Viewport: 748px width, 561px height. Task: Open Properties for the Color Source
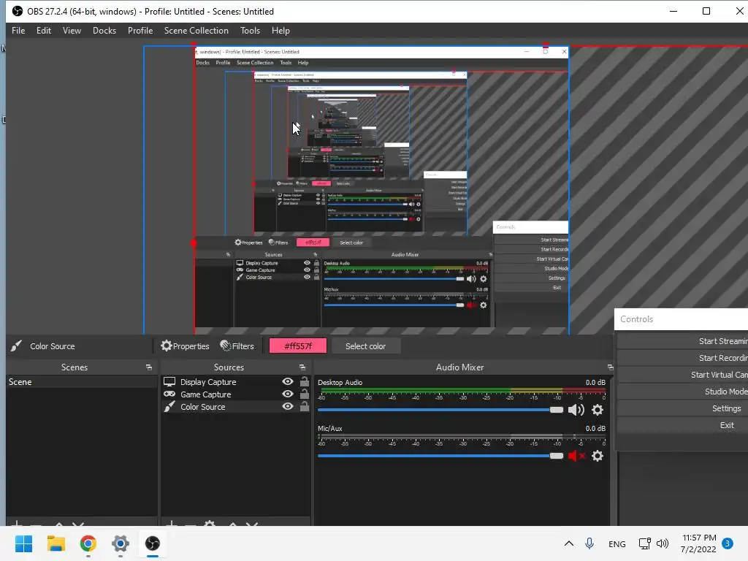point(185,346)
